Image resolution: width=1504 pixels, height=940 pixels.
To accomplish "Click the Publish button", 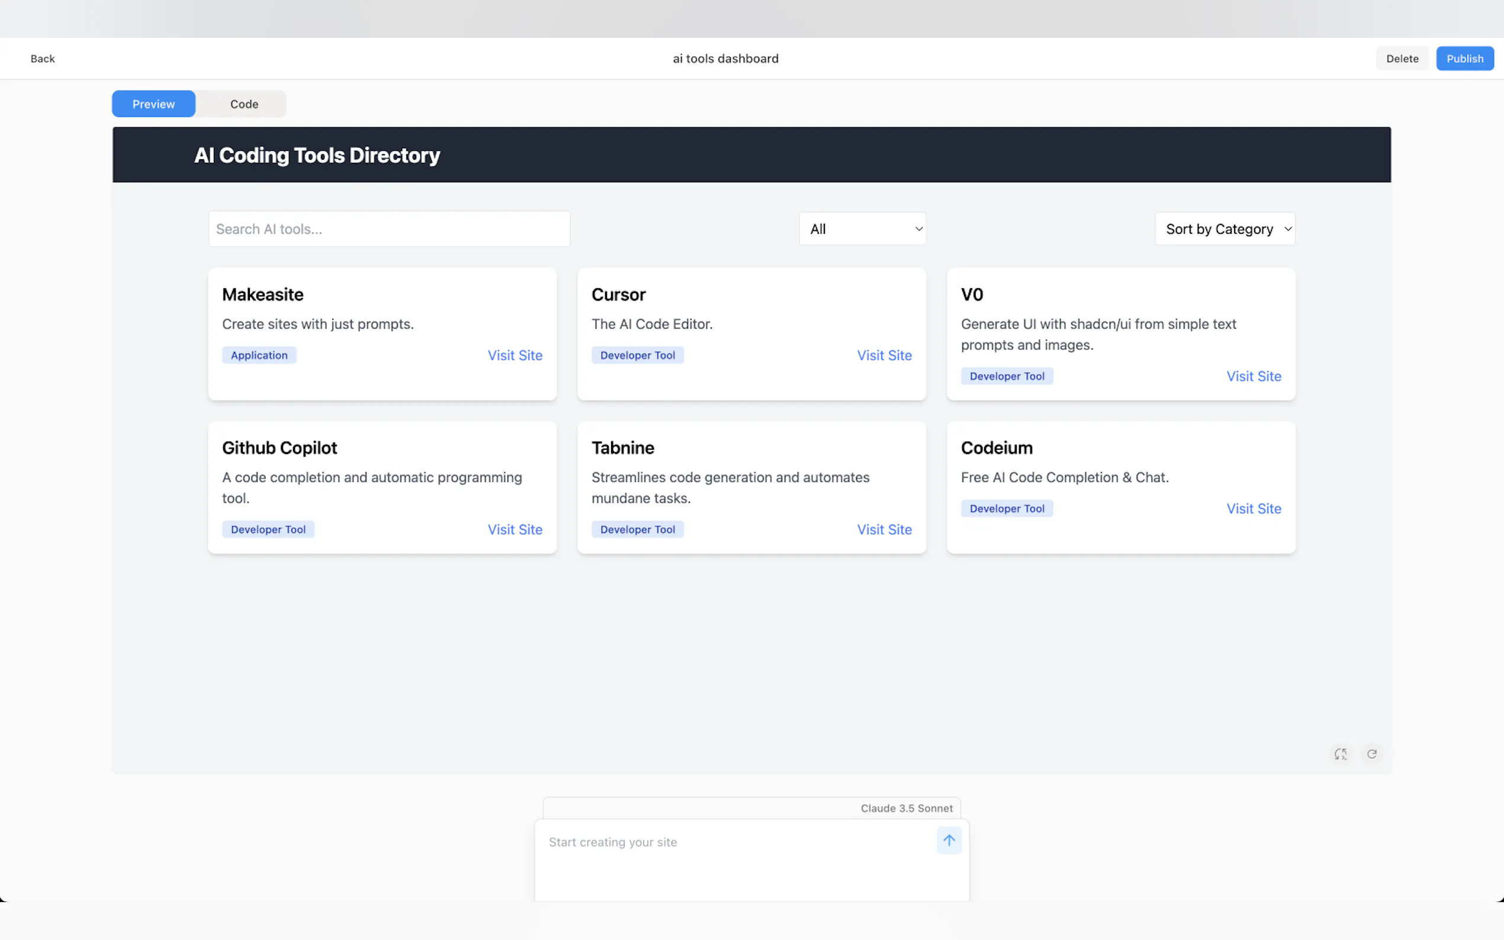I will 1464,59.
